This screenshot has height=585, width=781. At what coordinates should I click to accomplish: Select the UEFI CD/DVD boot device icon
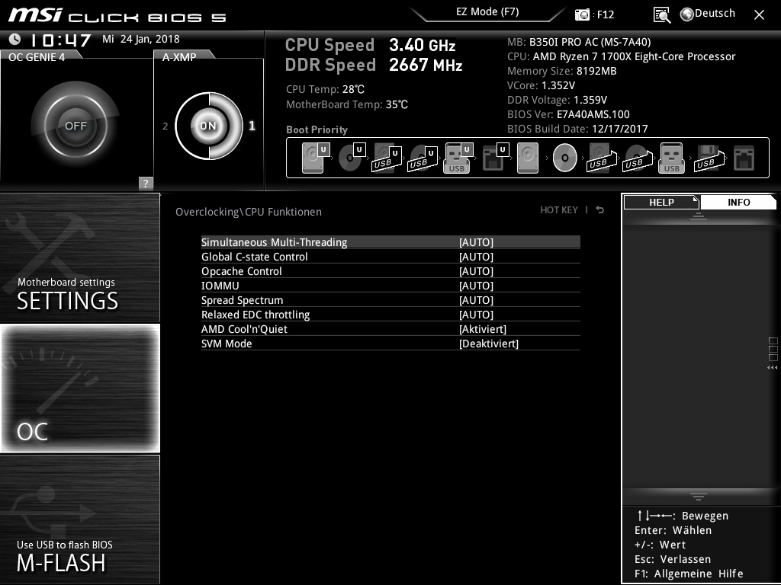[352, 158]
